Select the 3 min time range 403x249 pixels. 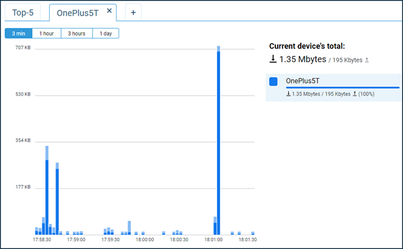click(x=18, y=33)
